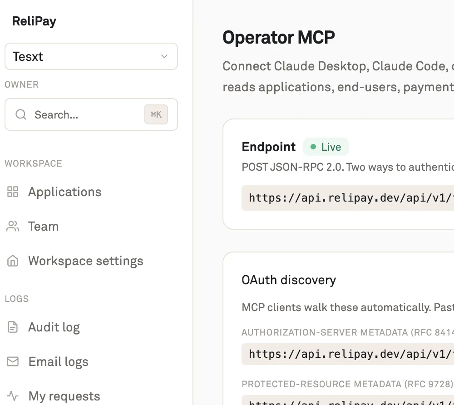This screenshot has width=454, height=405.
Task: Click the Workspace settings house icon
Action: [x=13, y=261]
